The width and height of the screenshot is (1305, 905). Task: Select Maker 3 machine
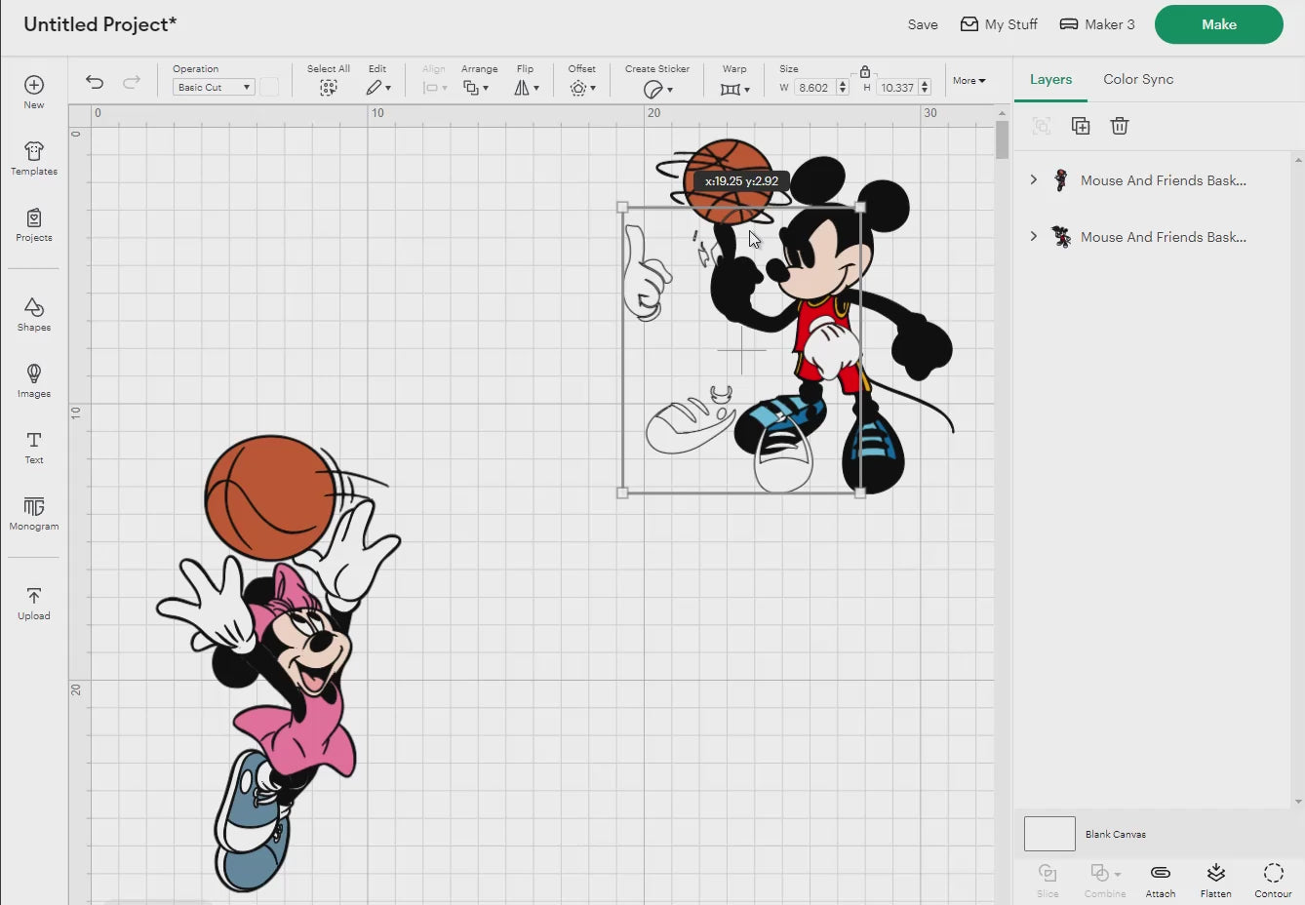(1097, 24)
